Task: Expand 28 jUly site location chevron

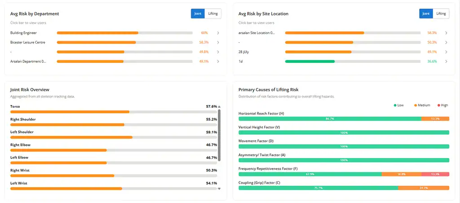Action: point(446,52)
